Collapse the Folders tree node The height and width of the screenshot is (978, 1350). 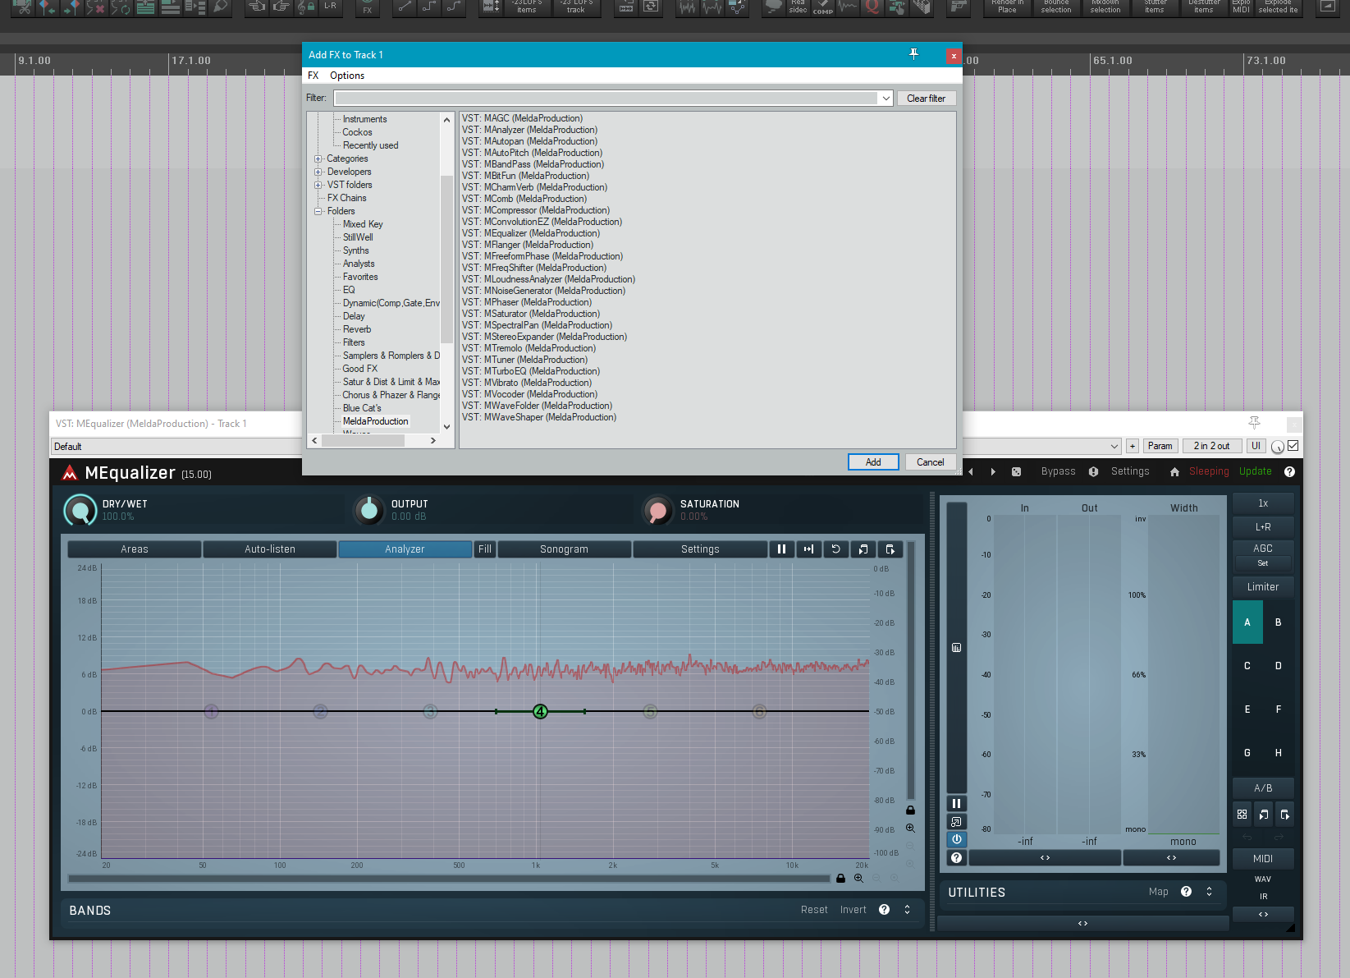click(x=318, y=212)
